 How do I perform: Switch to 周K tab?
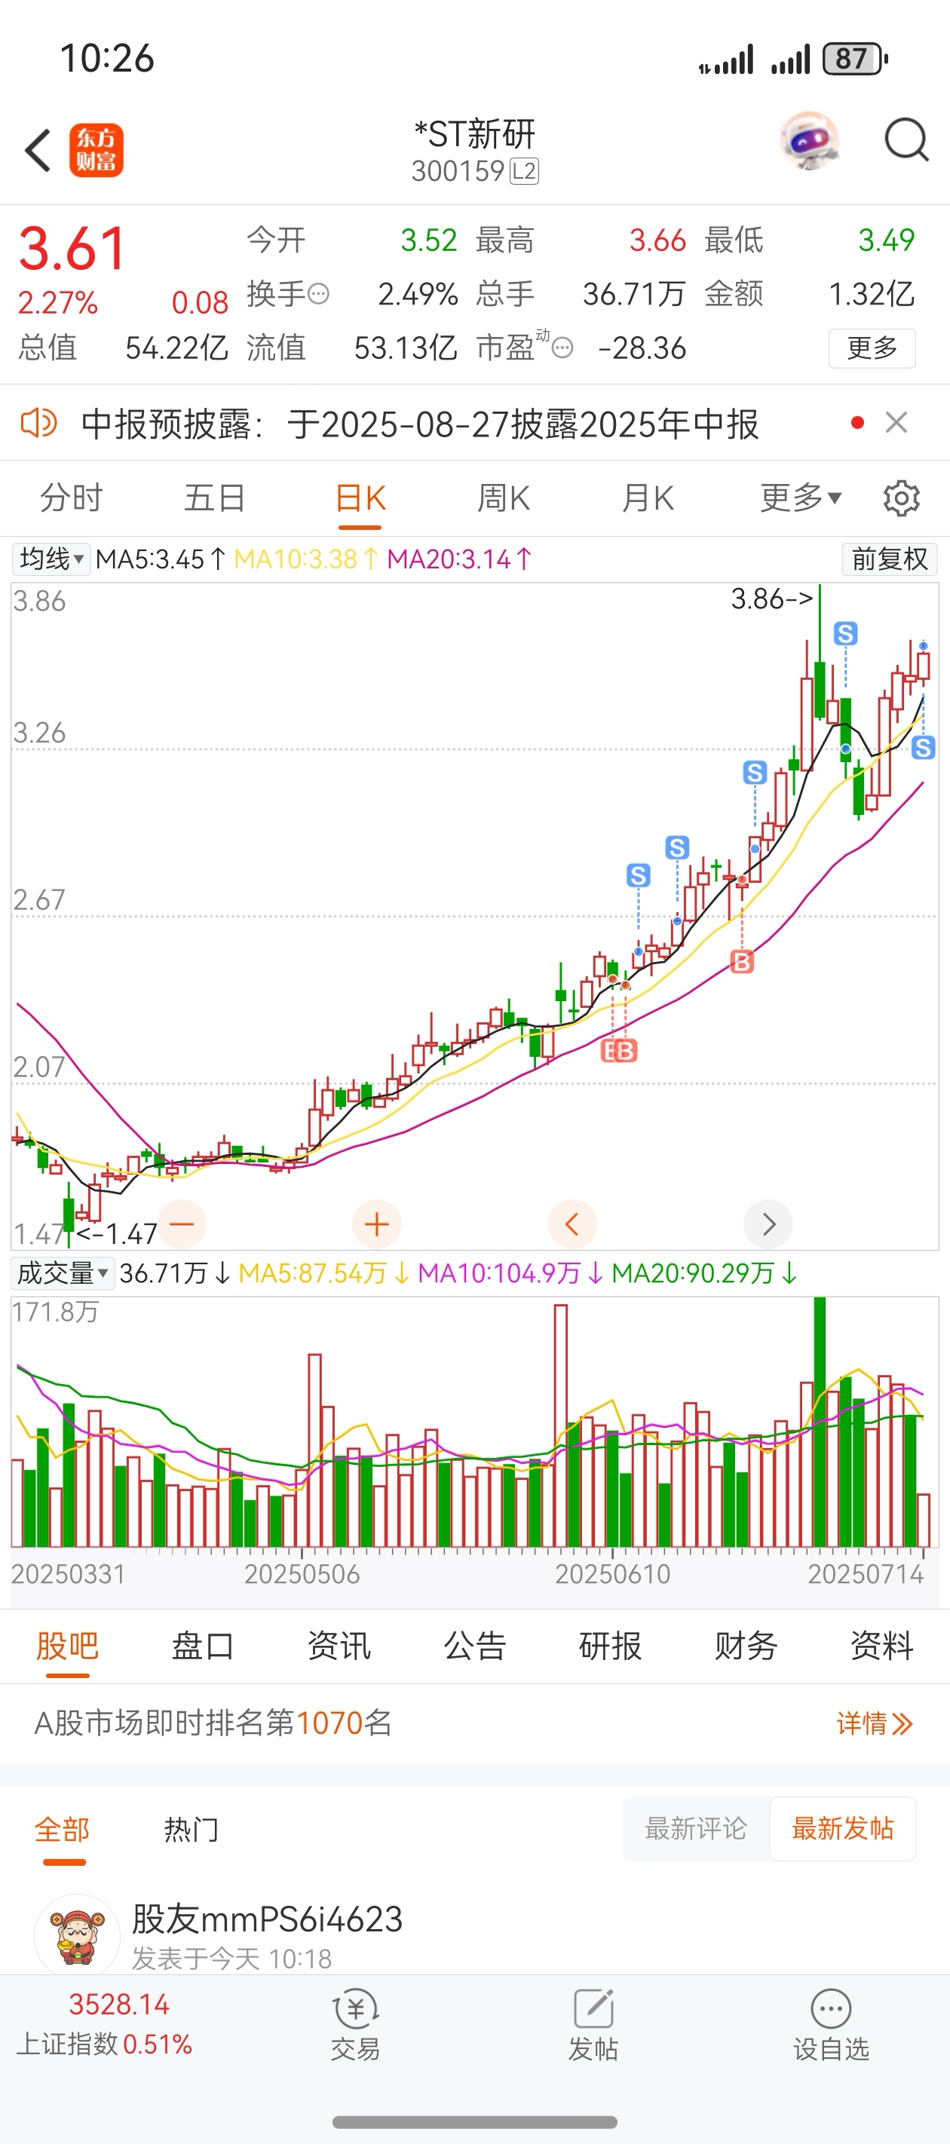pyautogui.click(x=503, y=498)
